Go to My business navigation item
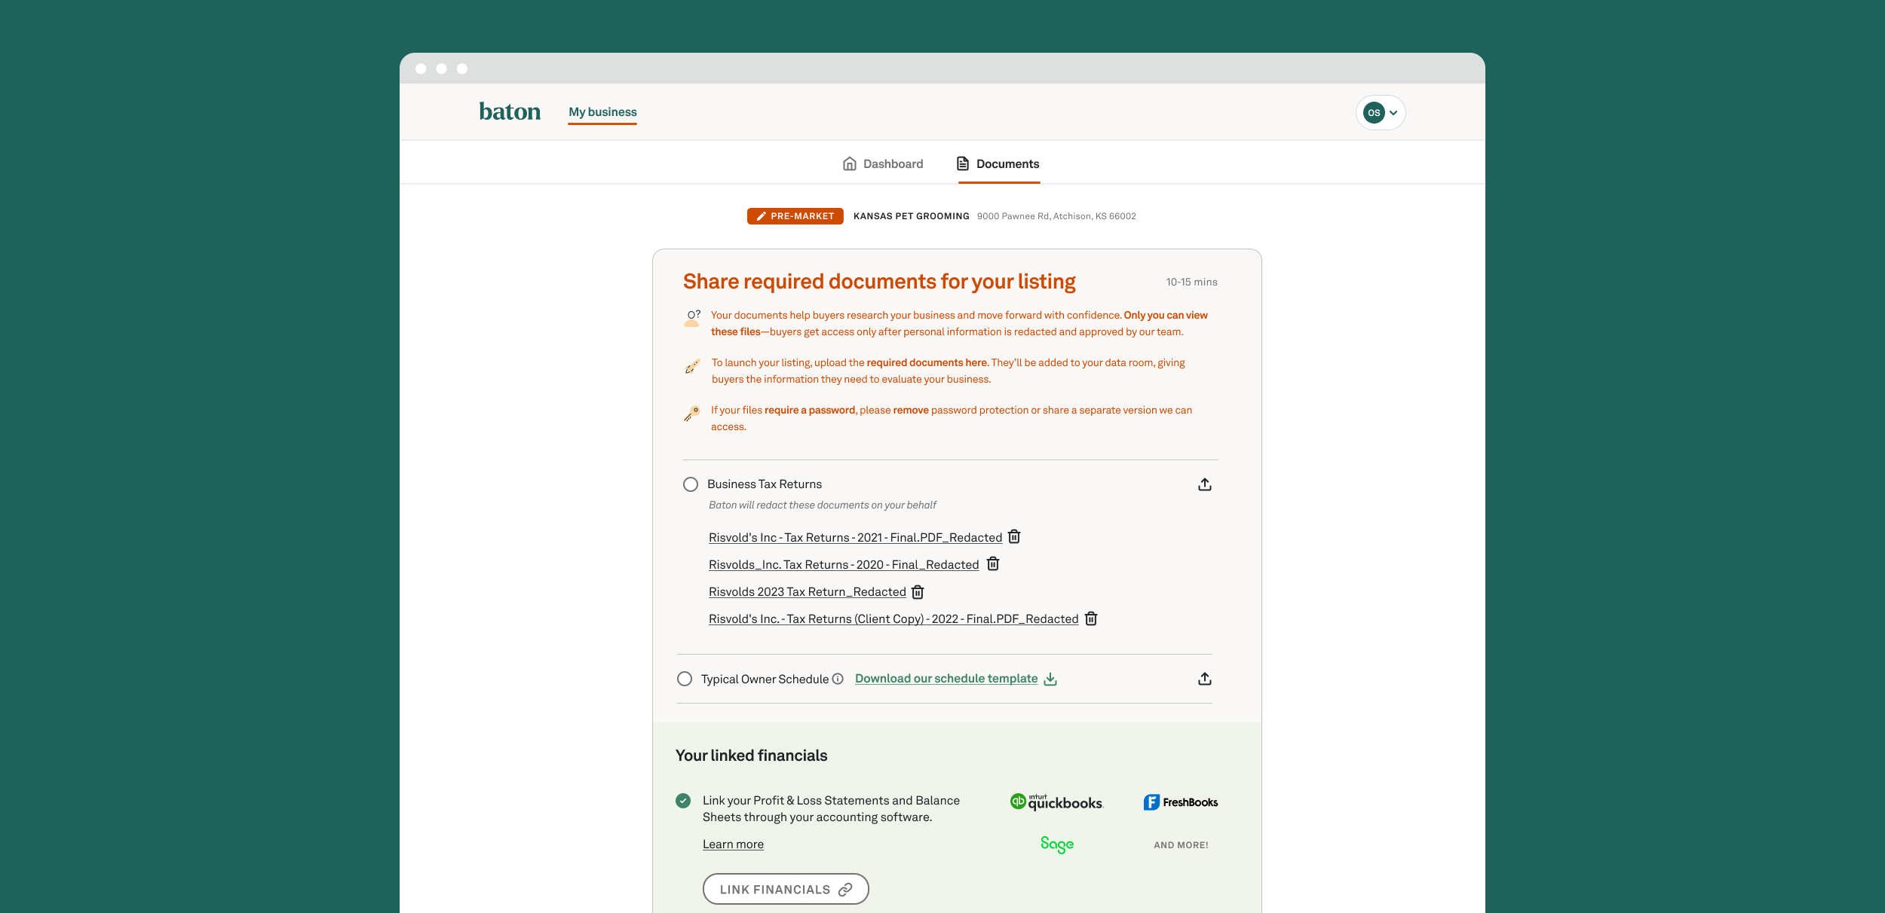The height and width of the screenshot is (913, 1885). [x=602, y=111]
